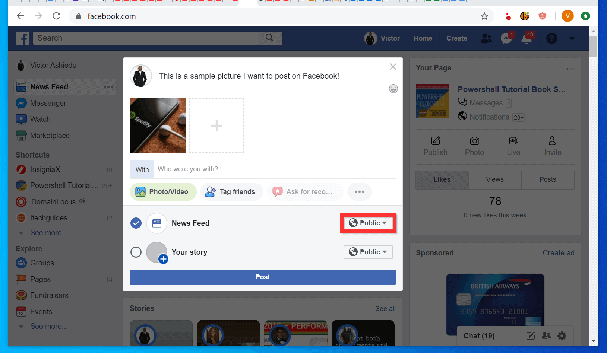Open the emoji picker in the post composer

click(x=393, y=89)
